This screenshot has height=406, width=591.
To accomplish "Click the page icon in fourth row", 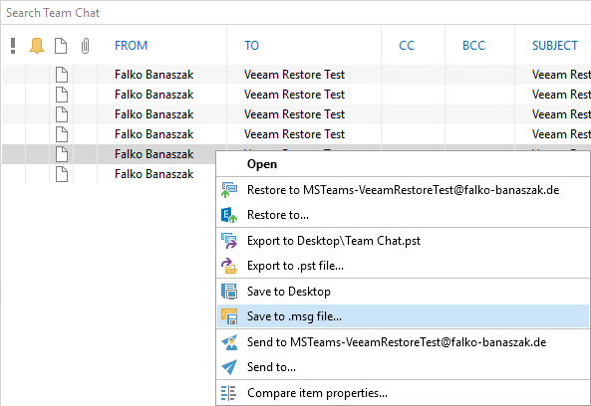I will pyautogui.click(x=62, y=134).
